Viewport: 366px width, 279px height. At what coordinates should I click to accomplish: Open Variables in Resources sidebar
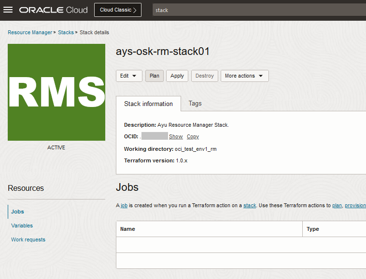point(22,226)
